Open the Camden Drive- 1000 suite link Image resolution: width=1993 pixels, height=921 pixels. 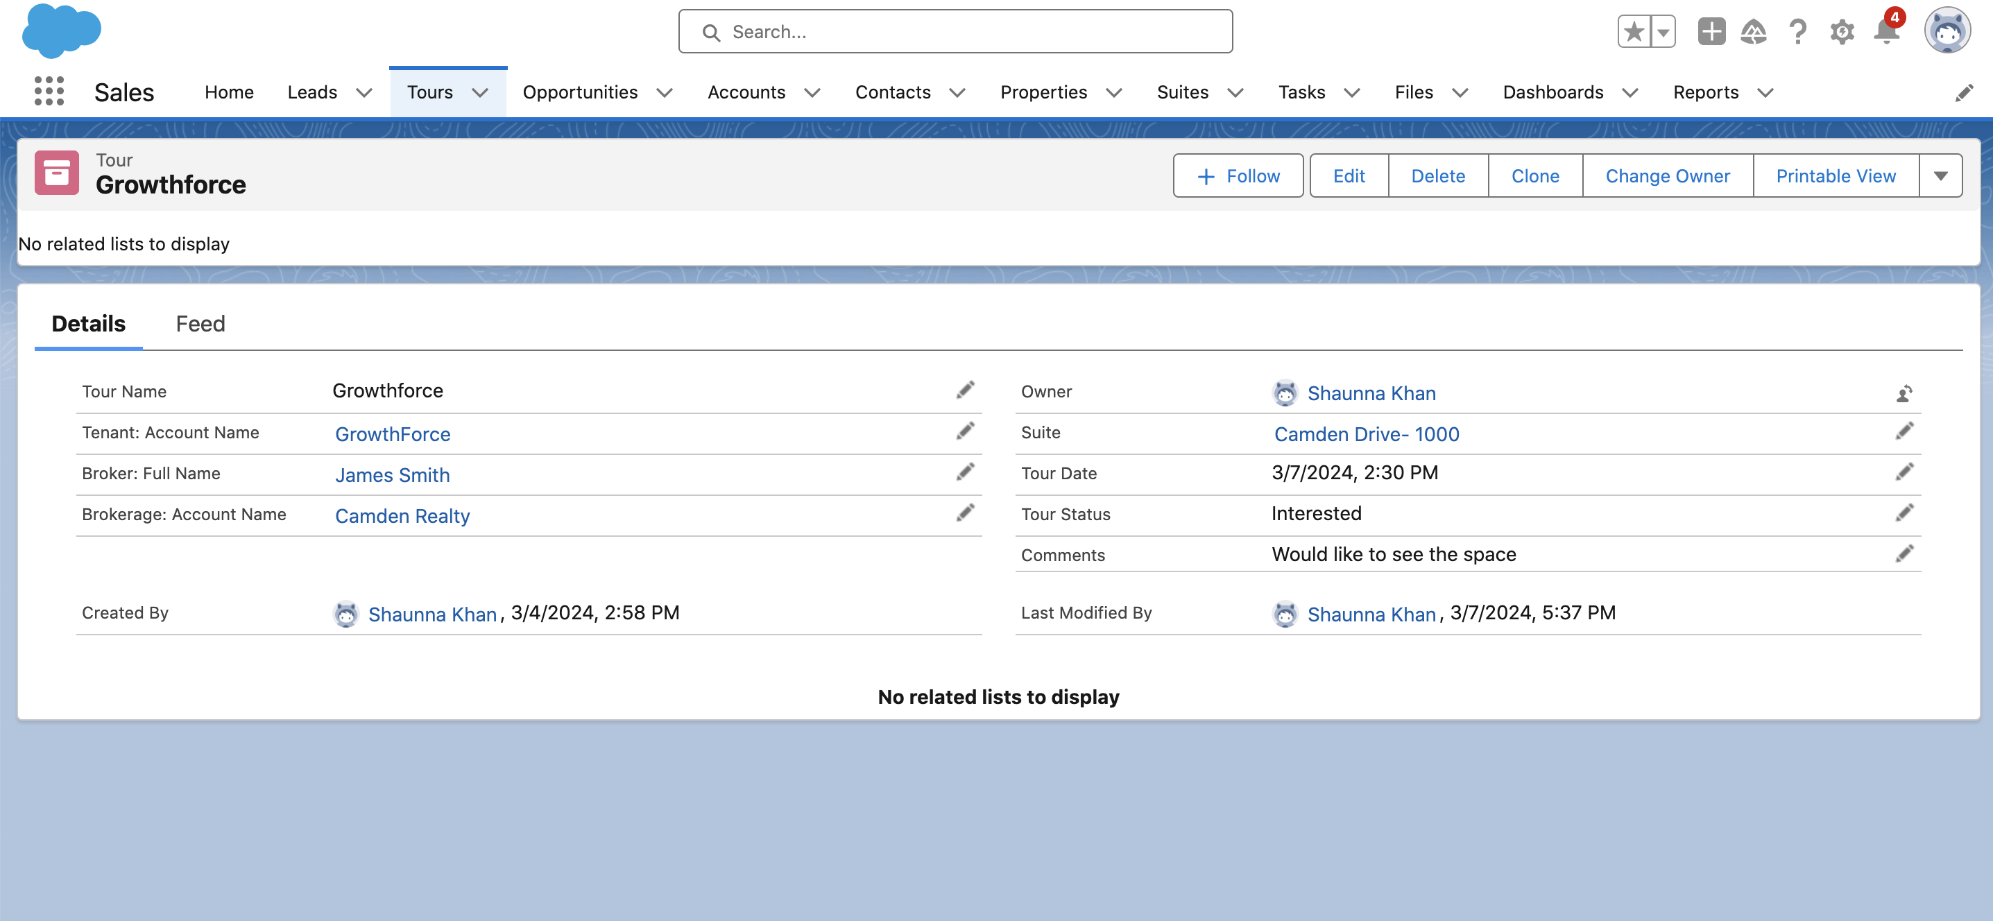coord(1367,434)
